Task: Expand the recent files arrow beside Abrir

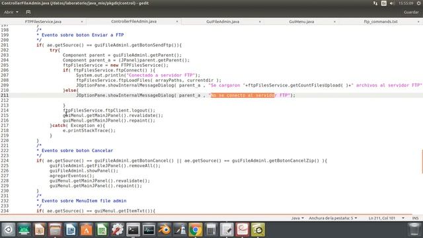Action: (x=17, y=12)
